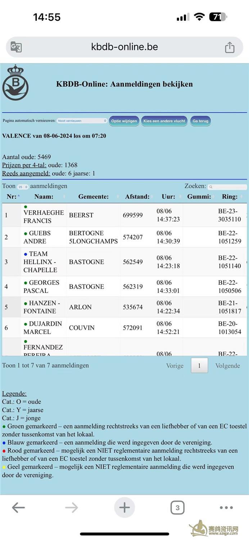Select 'TEAM HELLINX - CHAPELLE' name cell
Screen dimensions: 249x540
(44, 262)
